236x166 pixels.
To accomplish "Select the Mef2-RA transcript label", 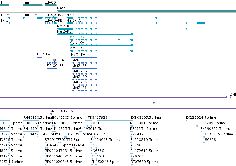I will 77,43.
